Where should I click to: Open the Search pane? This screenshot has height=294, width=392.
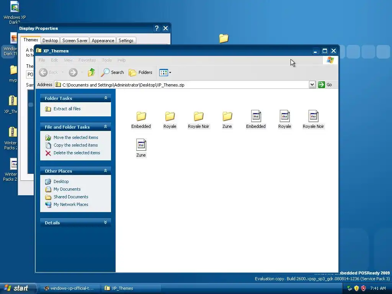[x=113, y=72]
